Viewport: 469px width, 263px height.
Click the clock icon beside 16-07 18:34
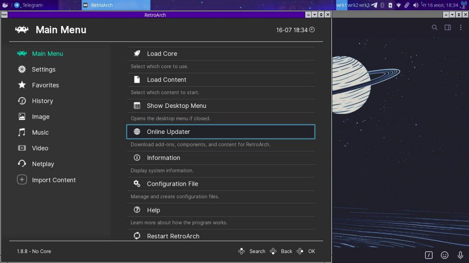point(312,30)
